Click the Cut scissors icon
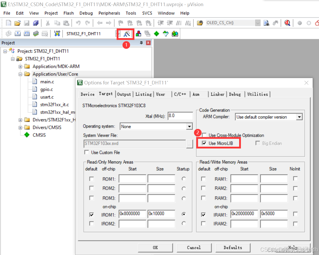 [48, 23]
